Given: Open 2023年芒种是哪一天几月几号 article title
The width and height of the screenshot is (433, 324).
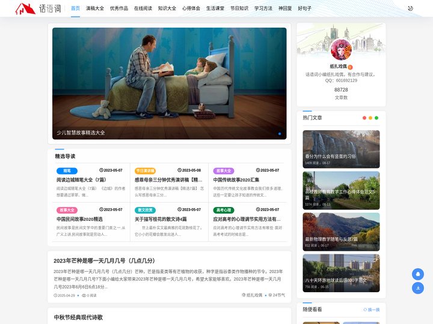Looking at the screenshot, I should 104,260.
